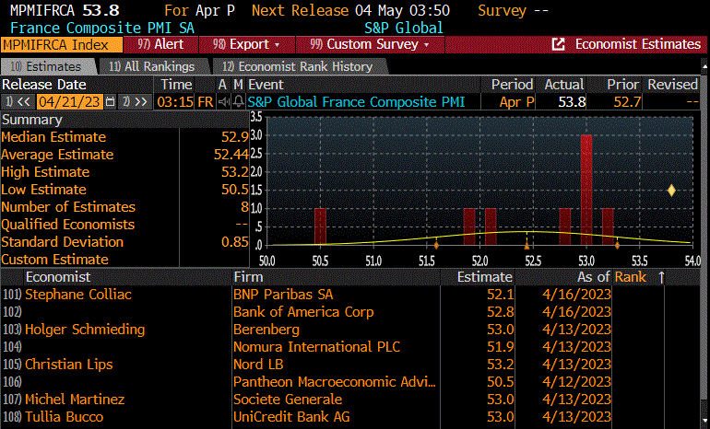Select Holger Schmieding economist
710x429 pixels.
[85, 330]
